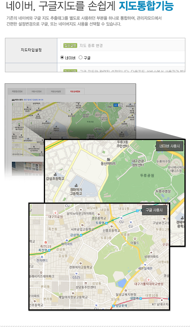Click the 지도타입설정 row header cell
The image size is (190, 327).
tap(31, 50)
